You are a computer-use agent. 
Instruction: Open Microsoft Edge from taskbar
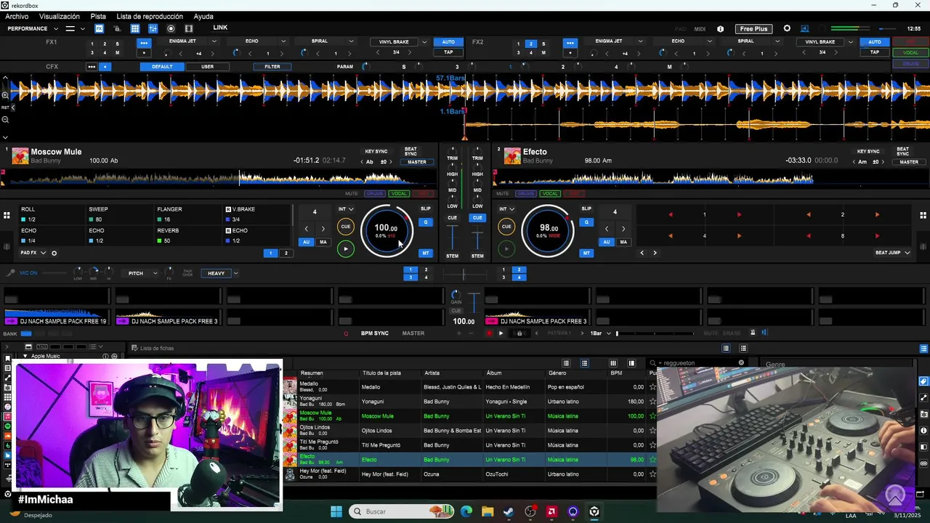(x=466, y=511)
